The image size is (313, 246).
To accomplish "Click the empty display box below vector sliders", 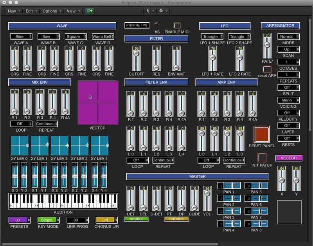I will click(x=289, y=212).
